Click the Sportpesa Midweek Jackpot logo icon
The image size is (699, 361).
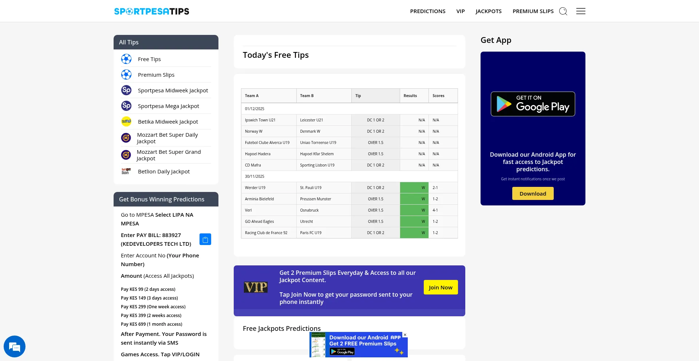click(x=126, y=90)
